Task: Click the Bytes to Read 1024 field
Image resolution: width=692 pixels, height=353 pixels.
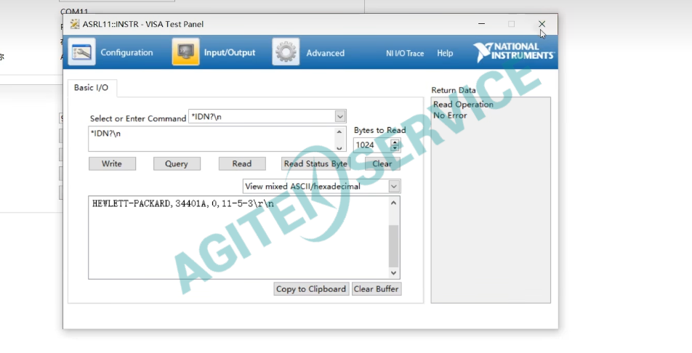Action: 372,145
